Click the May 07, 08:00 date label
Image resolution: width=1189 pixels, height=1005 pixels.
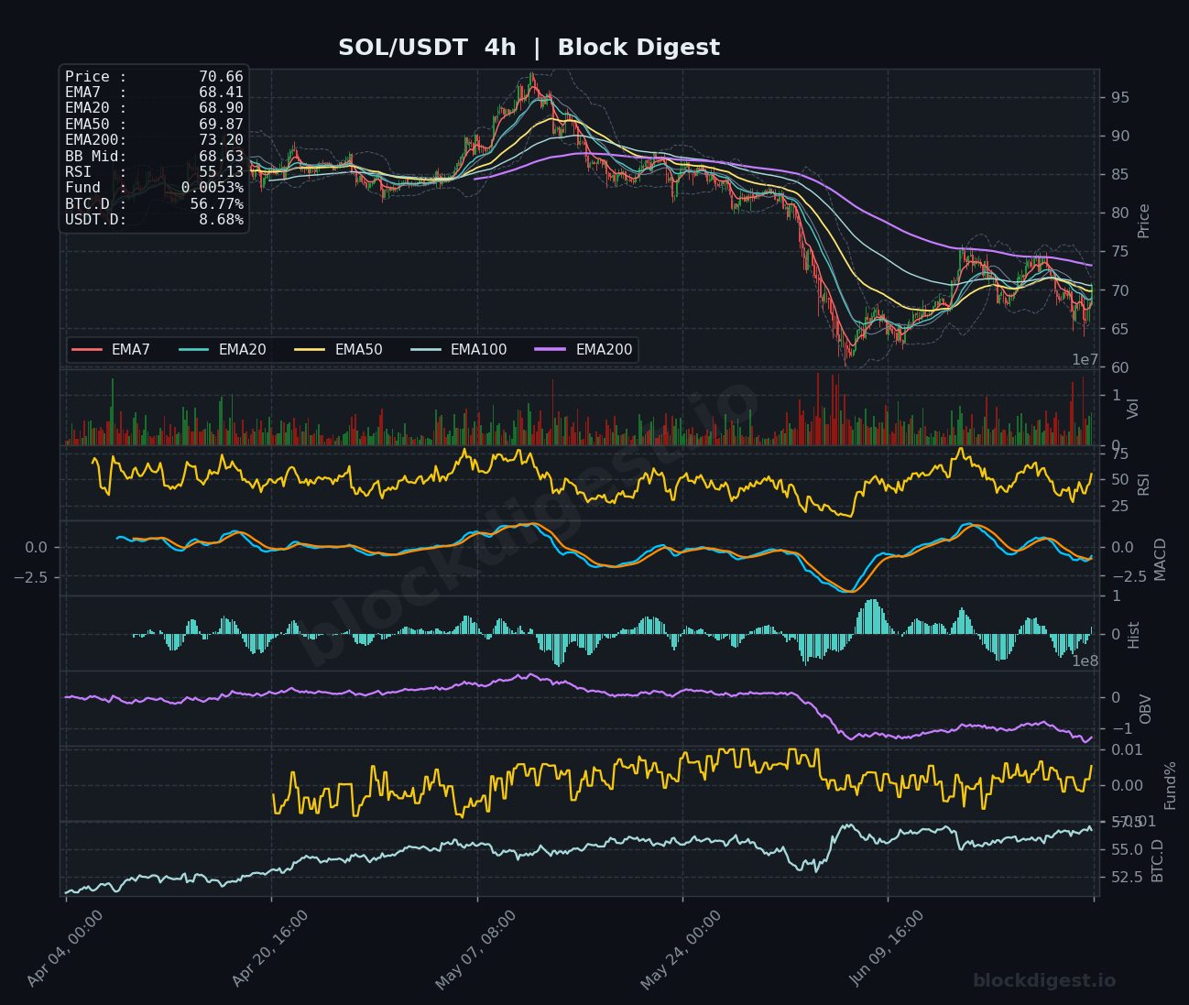click(x=475, y=949)
